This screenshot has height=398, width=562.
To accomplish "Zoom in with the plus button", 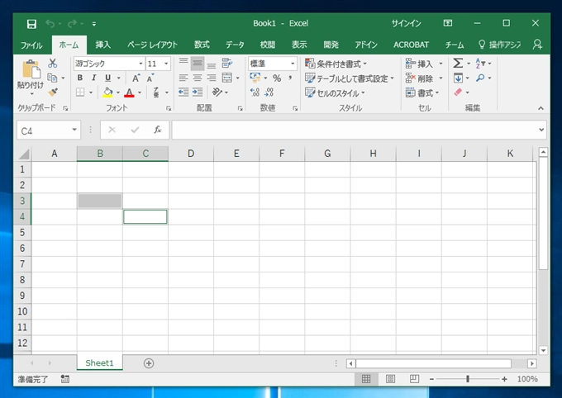I will 504,379.
